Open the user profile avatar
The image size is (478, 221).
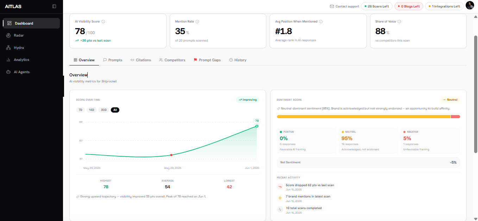[x=470, y=6]
